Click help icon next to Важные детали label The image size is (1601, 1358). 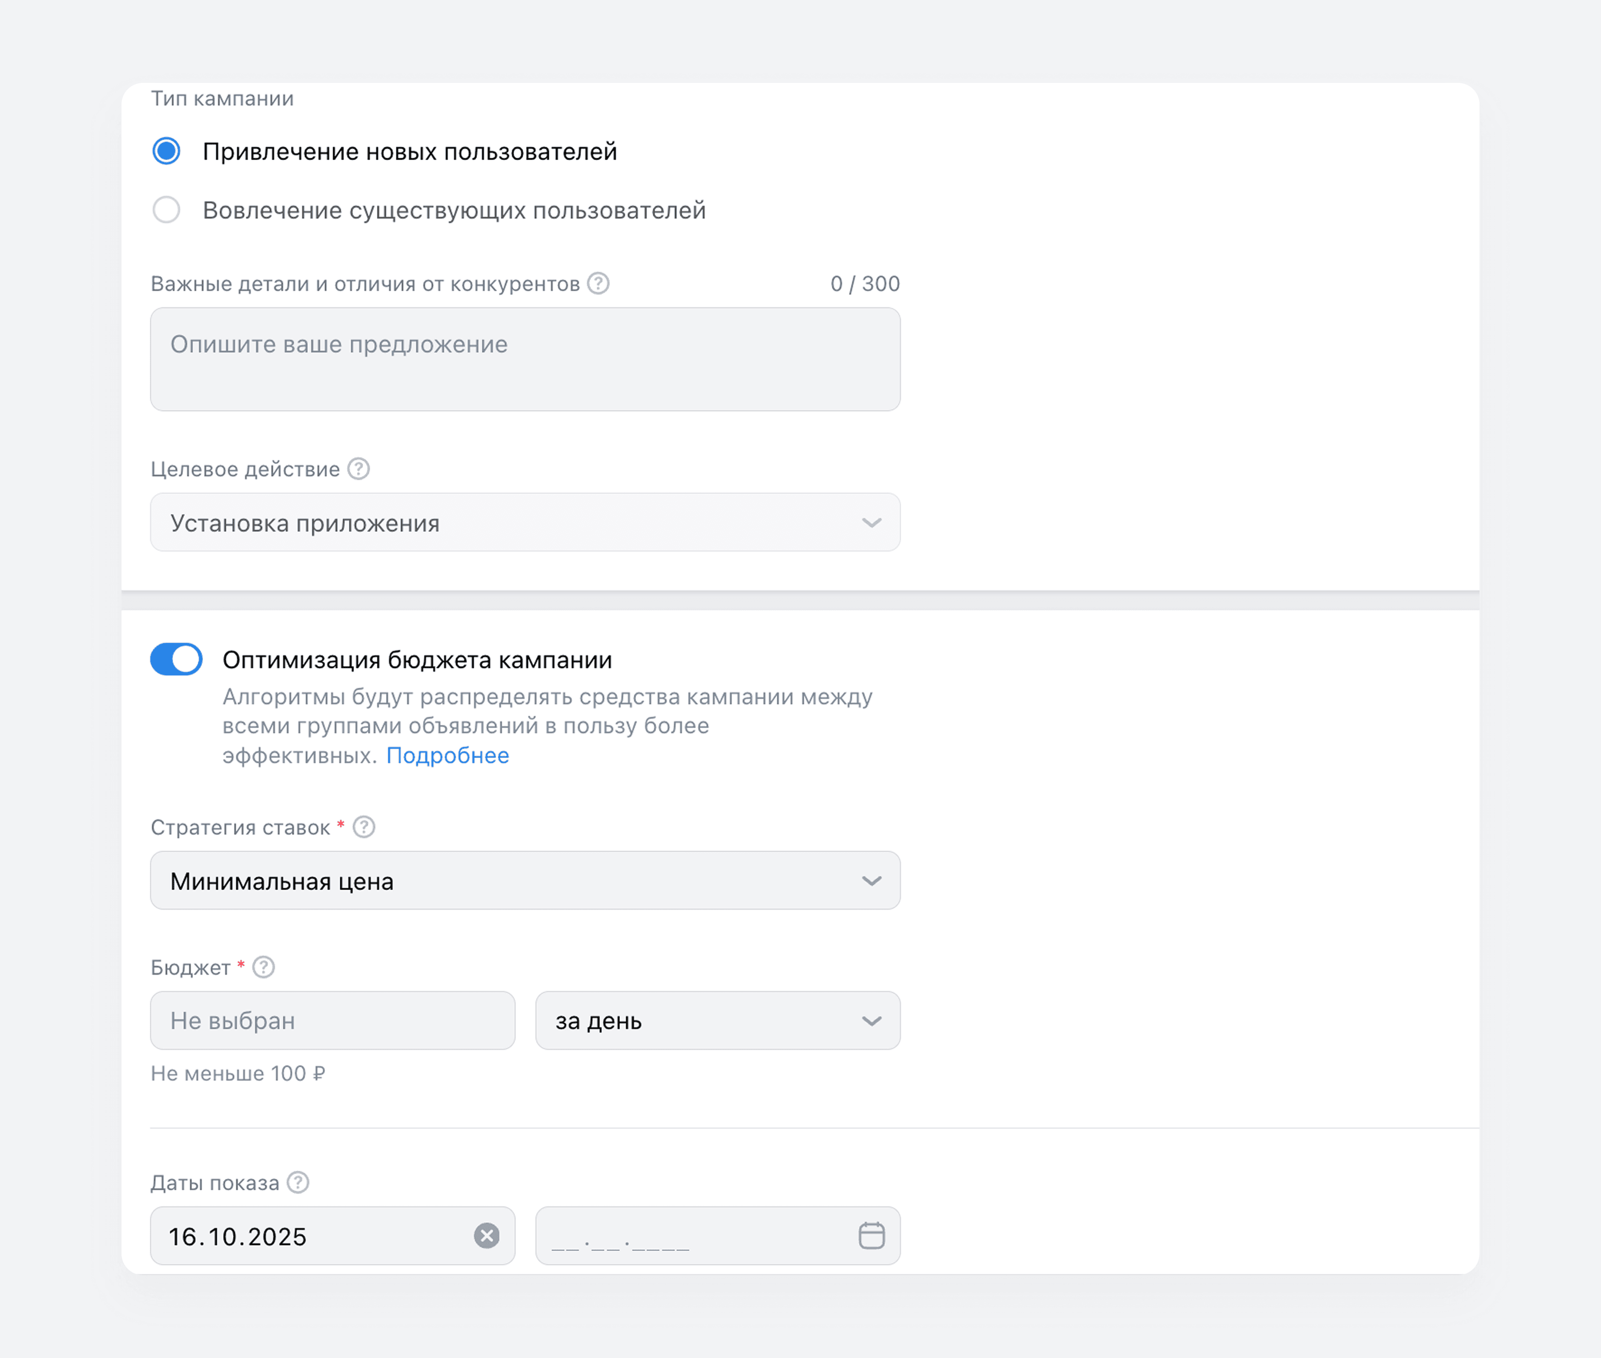[x=598, y=284]
